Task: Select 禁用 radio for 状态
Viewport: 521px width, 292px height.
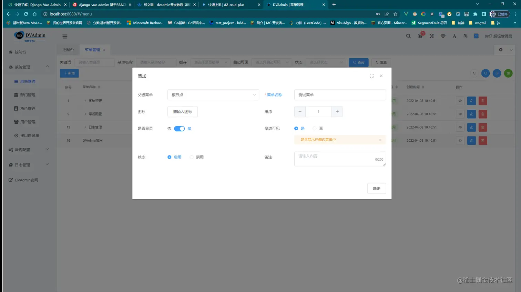Action: (192, 157)
